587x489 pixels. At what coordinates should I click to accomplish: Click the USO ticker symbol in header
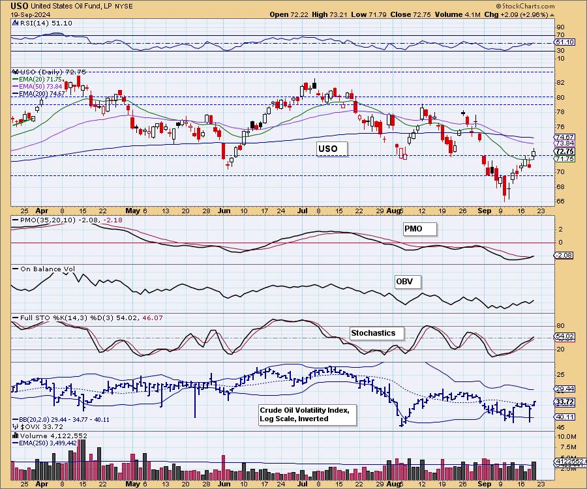click(19, 6)
